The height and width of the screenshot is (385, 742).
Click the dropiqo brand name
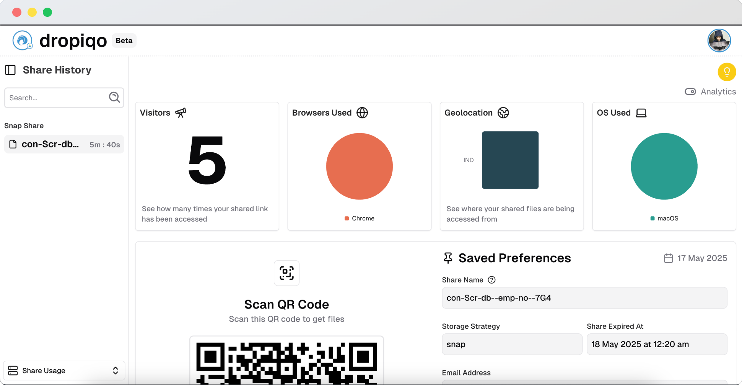[x=73, y=41]
